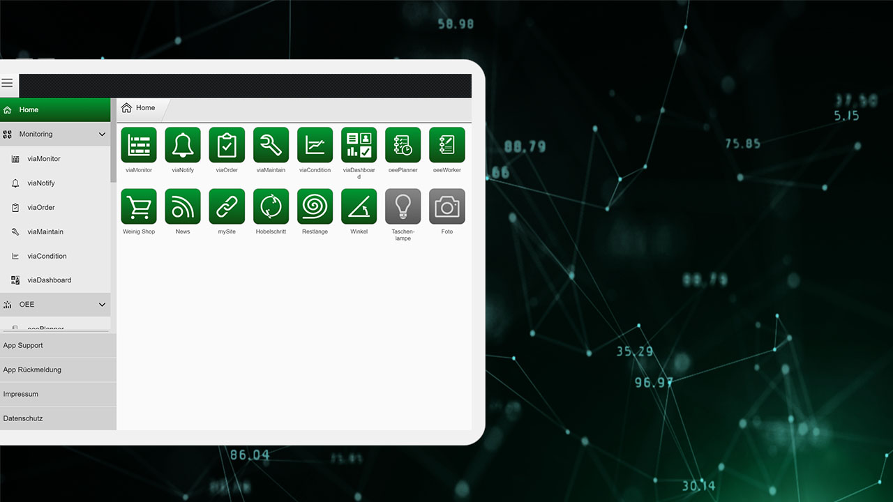Open the Hobelschritt tile
Image resolution: width=893 pixels, height=502 pixels.
[x=271, y=206]
